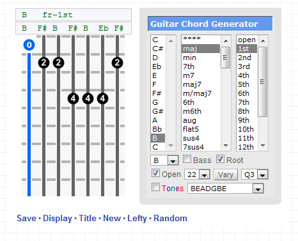Click the down arrow of the fret position list

(x=263, y=146)
